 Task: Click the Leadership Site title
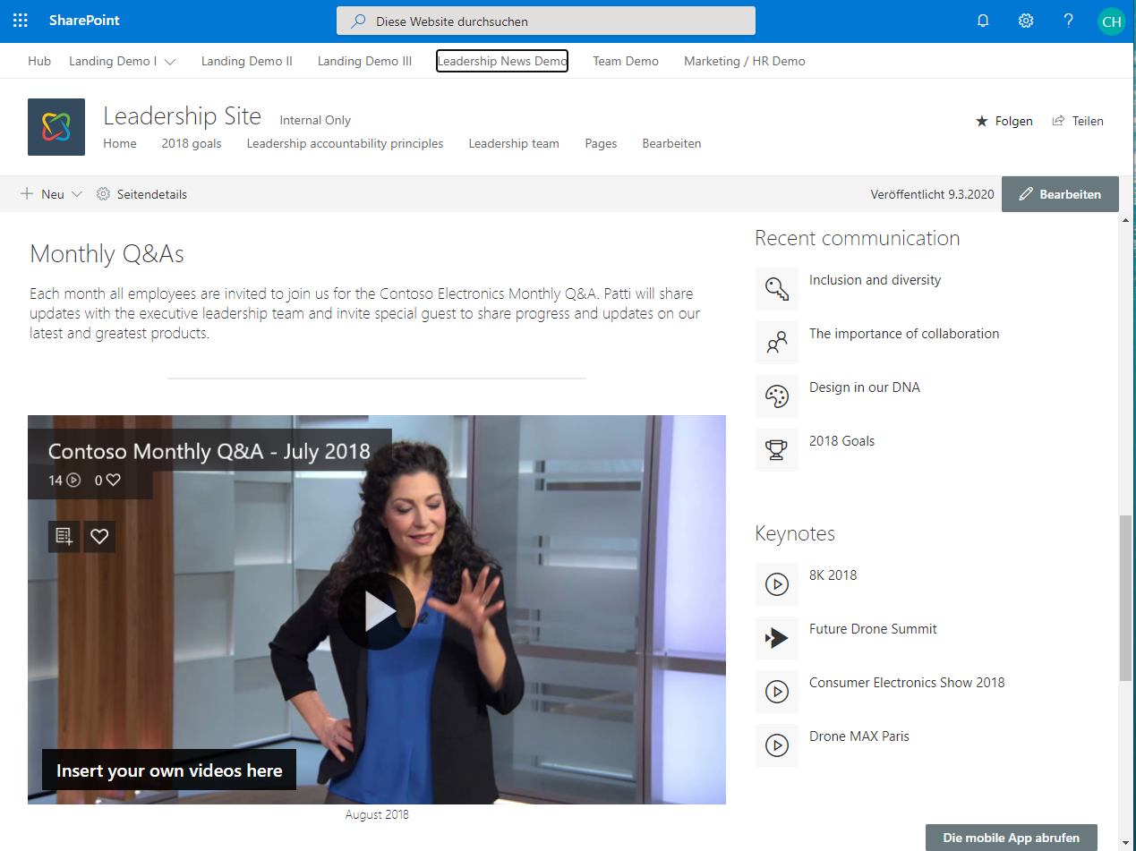click(x=183, y=116)
